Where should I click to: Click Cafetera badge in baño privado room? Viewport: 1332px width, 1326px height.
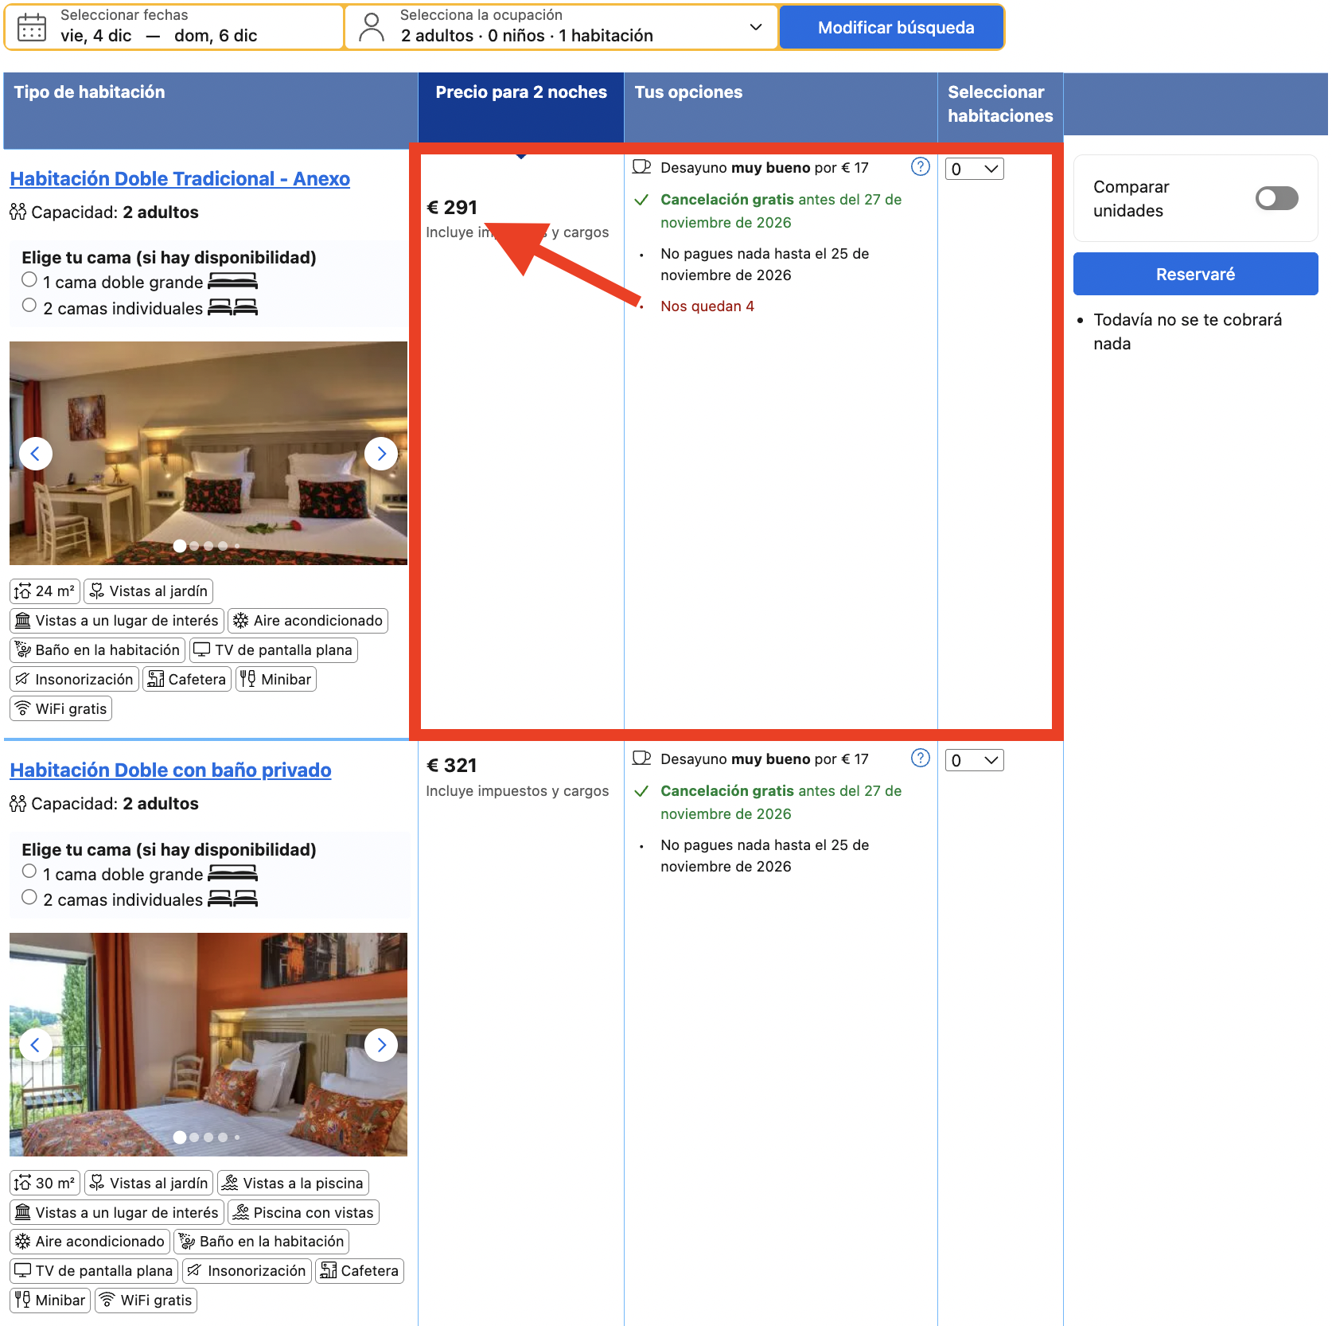[360, 1270]
